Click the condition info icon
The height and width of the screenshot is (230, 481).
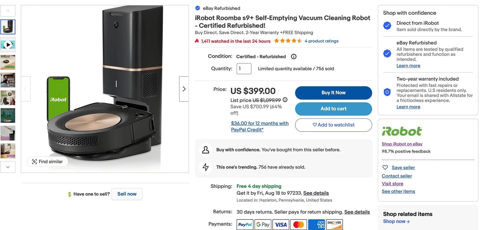click(x=294, y=56)
